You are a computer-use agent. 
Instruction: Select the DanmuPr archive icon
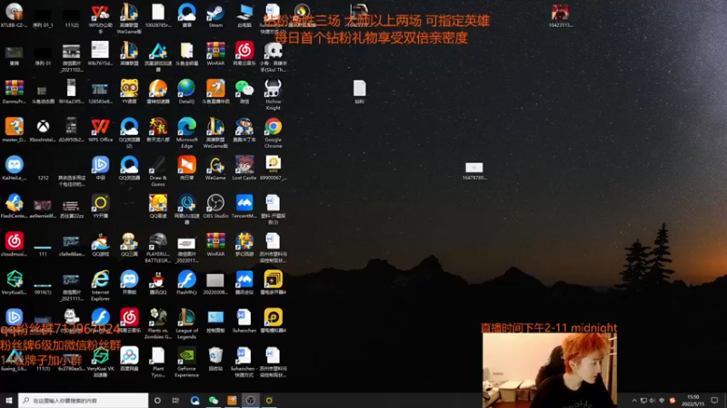[x=15, y=92]
